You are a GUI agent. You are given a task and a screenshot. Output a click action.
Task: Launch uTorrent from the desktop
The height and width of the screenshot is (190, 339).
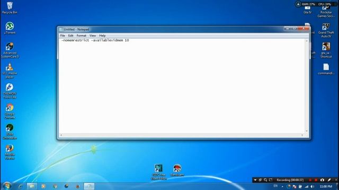click(10, 28)
